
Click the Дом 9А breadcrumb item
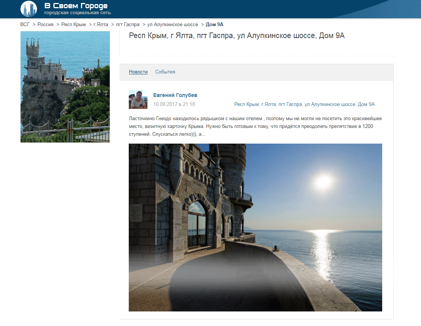coord(215,24)
